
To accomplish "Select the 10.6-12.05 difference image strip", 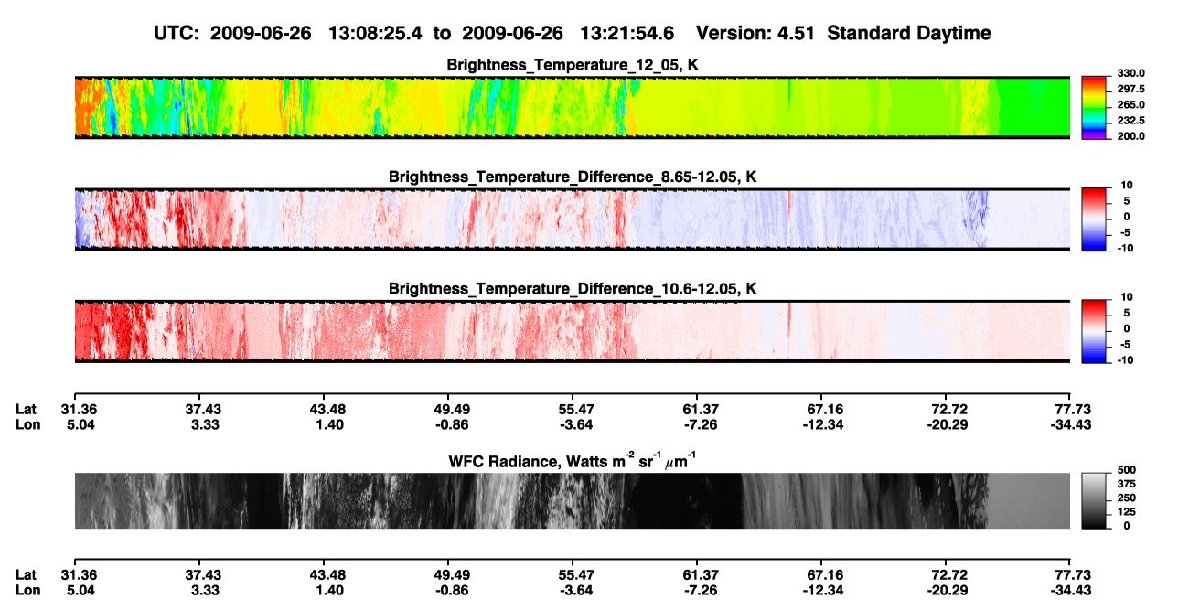I will coord(573,330).
